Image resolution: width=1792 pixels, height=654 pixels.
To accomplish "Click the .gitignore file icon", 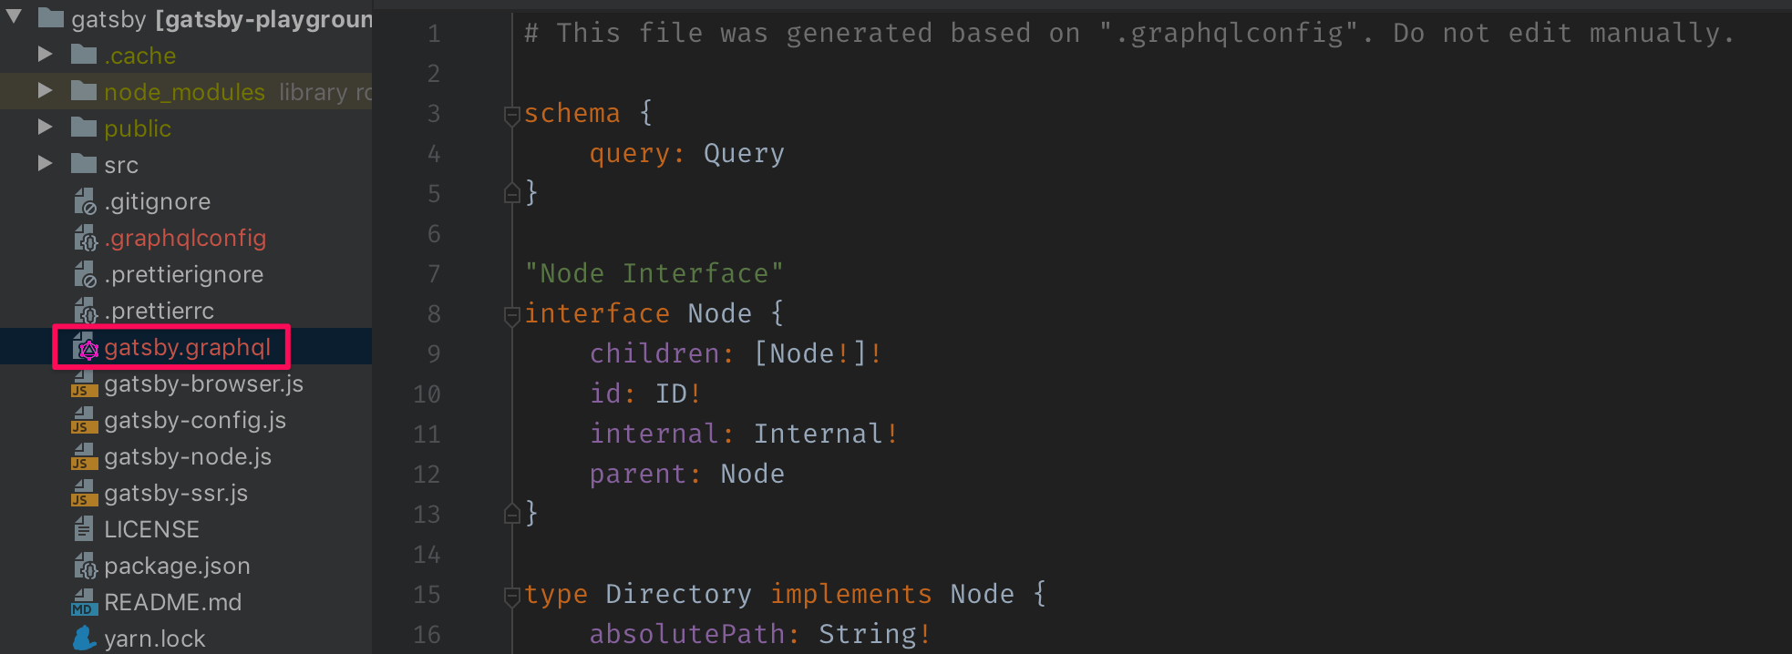I will coord(85,201).
